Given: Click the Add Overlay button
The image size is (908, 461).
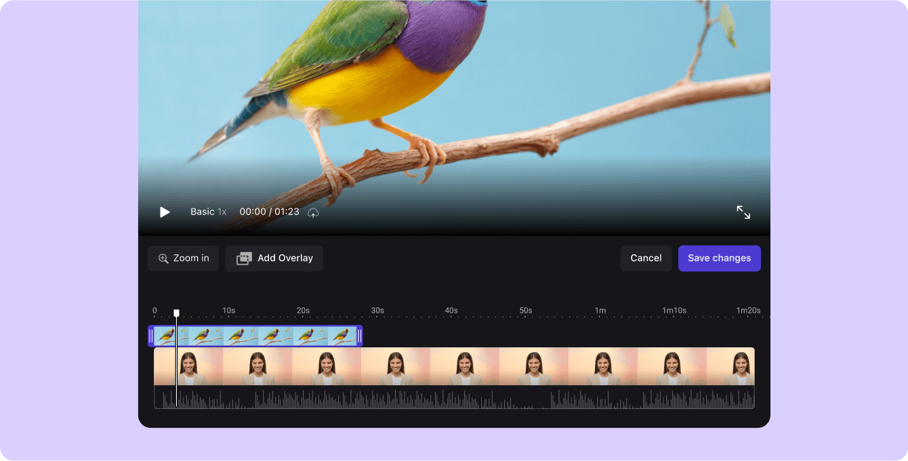Looking at the screenshot, I should coord(274,258).
